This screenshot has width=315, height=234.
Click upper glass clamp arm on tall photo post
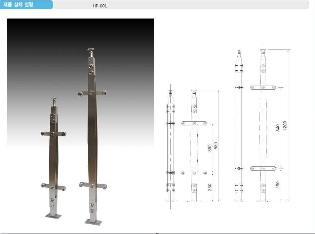[x=91, y=93]
